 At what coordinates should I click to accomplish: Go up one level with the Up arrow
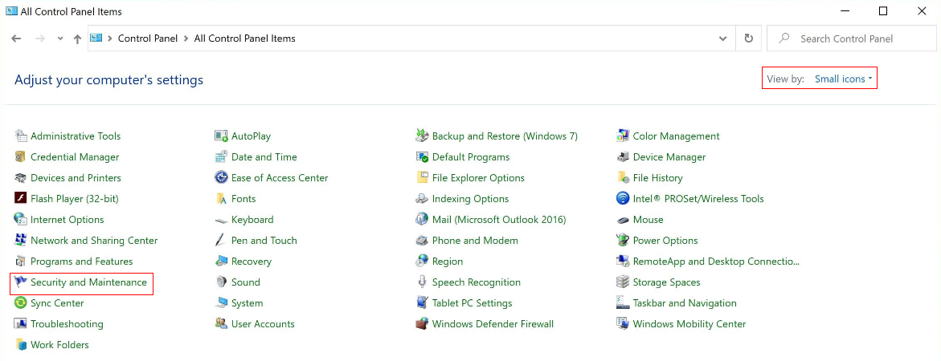(x=77, y=39)
